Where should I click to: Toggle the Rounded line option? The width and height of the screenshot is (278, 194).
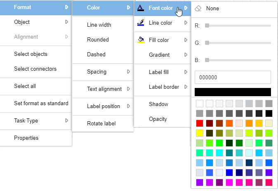[98, 39]
